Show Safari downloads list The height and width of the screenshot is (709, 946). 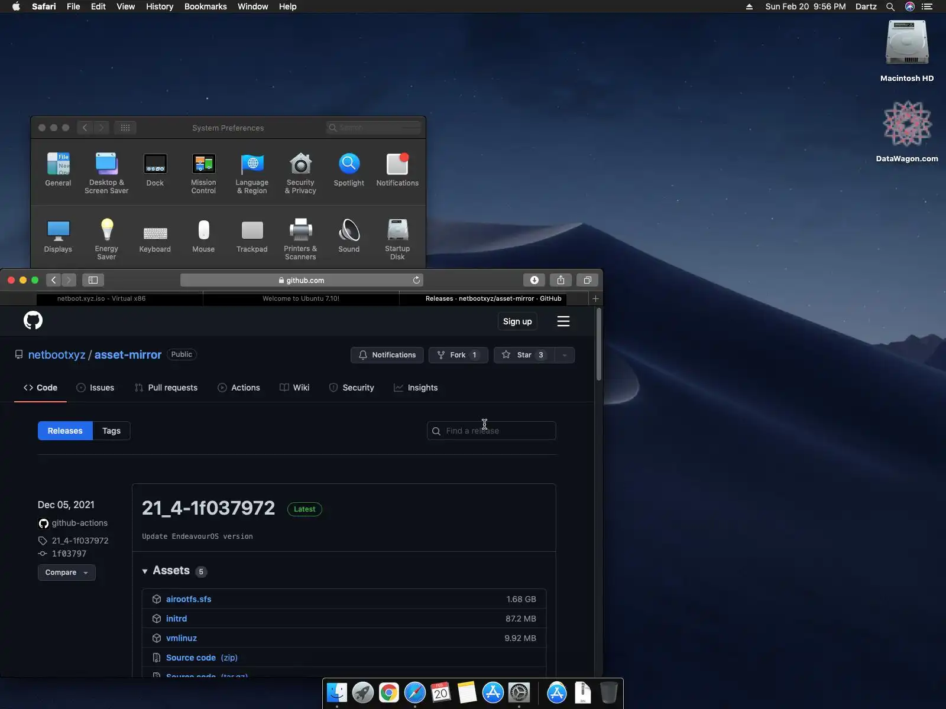[x=534, y=280]
